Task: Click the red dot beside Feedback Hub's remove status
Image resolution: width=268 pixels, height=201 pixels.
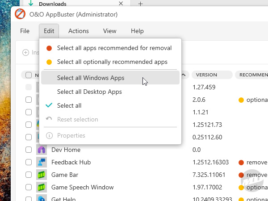Action: 241,163
